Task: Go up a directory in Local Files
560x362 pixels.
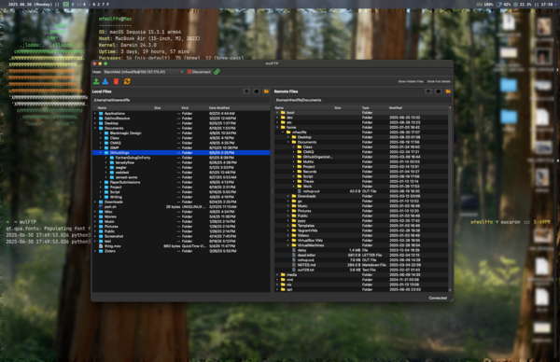Action: [246, 91]
